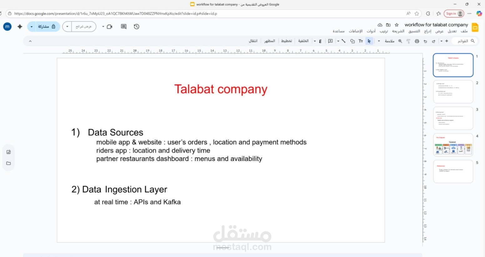
Task: Click the تخطيط layout button
Action: click(286, 41)
